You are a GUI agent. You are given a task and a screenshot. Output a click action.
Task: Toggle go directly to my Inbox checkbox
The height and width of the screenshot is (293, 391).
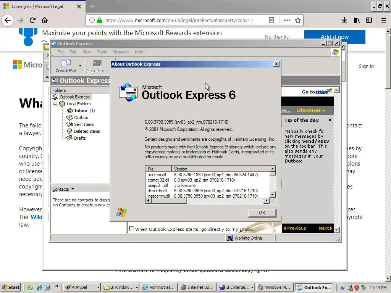131,229
